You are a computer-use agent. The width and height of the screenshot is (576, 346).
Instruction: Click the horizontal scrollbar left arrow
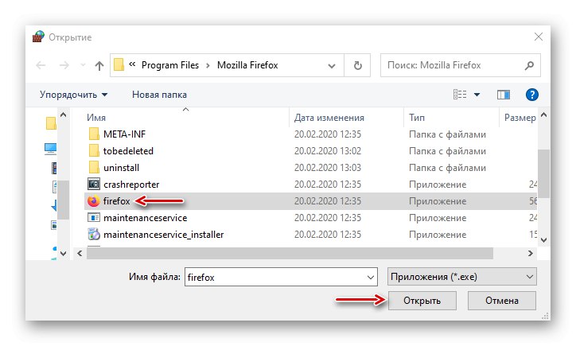point(80,254)
